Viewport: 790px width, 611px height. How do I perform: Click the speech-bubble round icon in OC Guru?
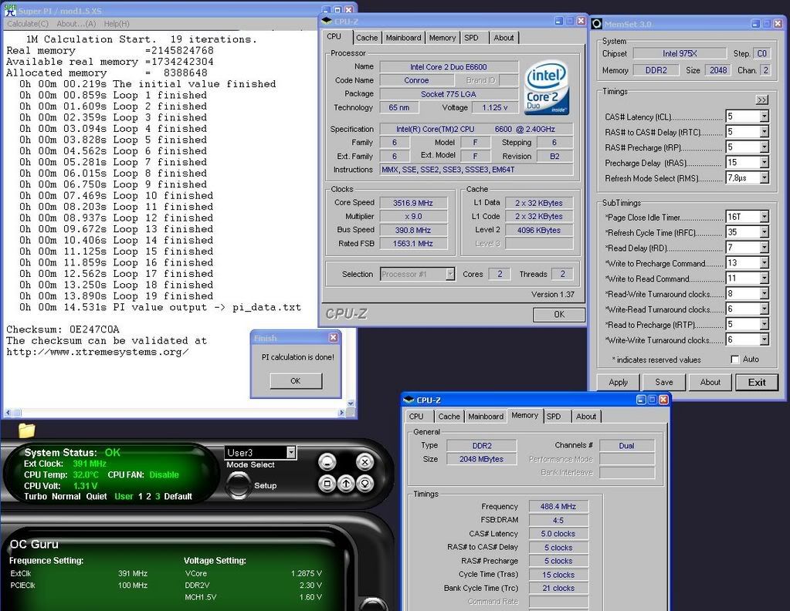(x=364, y=484)
